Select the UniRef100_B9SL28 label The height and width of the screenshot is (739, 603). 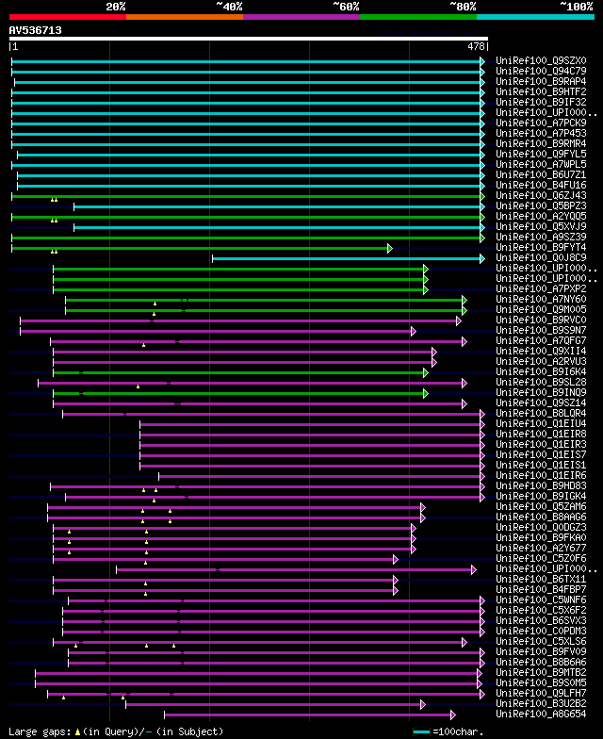541,383
